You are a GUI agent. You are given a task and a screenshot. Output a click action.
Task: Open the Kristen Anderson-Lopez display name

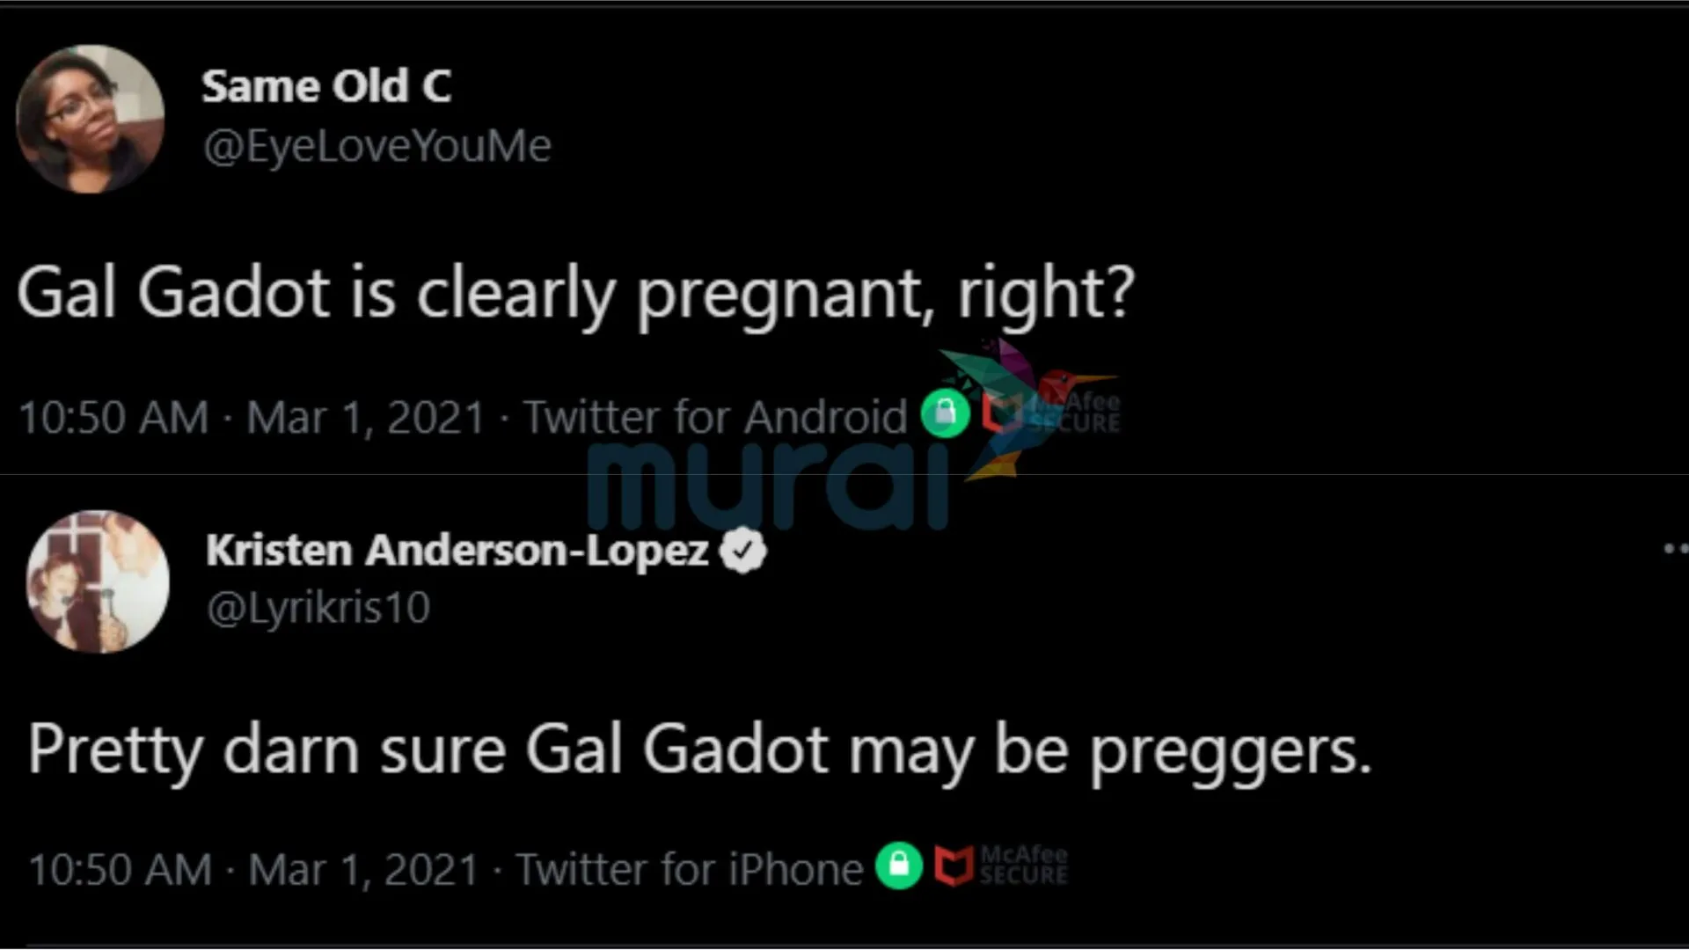click(x=457, y=551)
